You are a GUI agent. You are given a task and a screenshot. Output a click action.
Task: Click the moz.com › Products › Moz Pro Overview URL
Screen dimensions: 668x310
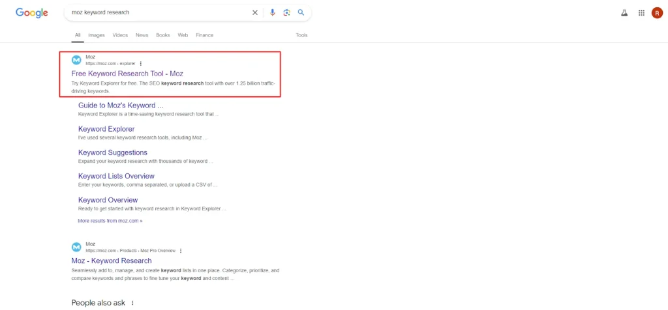click(130, 251)
